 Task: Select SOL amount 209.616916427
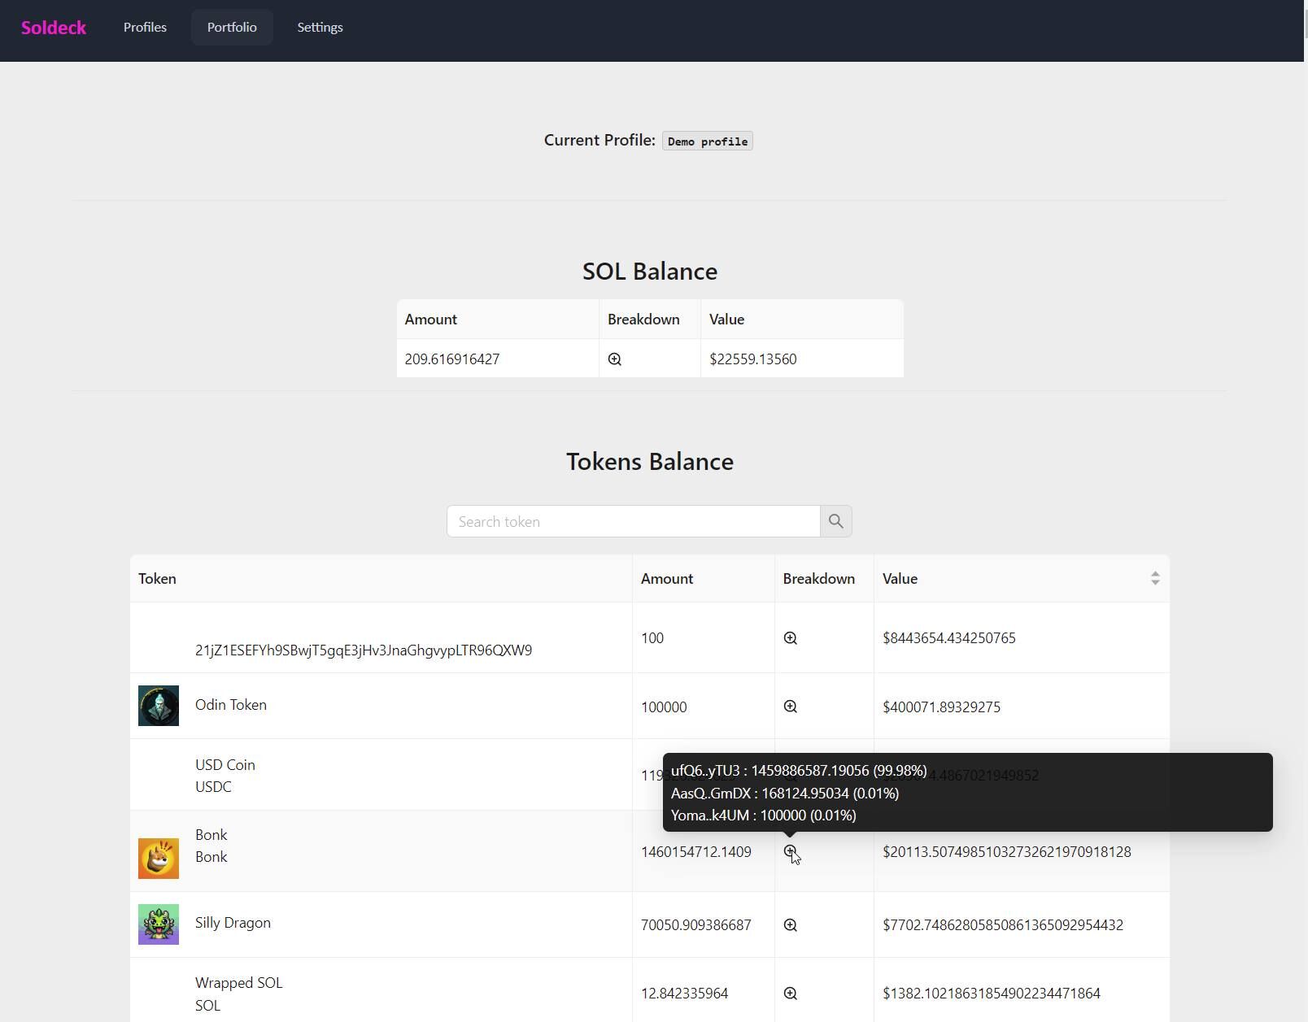[x=452, y=359]
